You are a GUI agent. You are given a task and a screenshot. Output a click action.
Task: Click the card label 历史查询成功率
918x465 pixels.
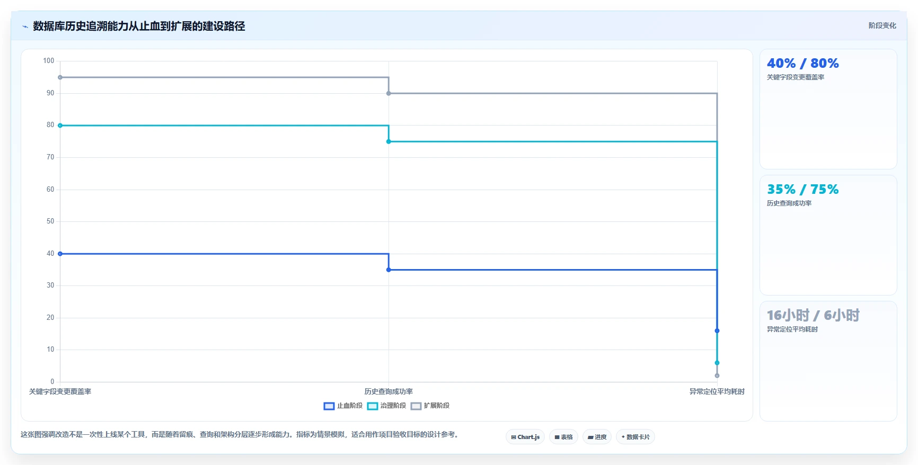[x=789, y=203]
